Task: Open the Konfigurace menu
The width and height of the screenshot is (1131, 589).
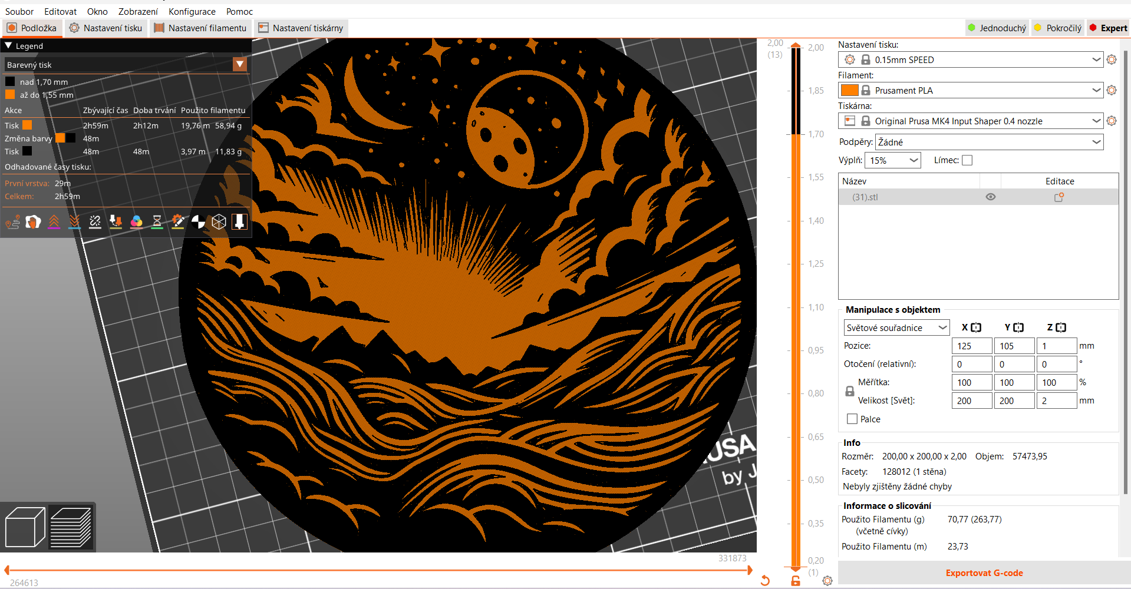Action: (x=192, y=11)
